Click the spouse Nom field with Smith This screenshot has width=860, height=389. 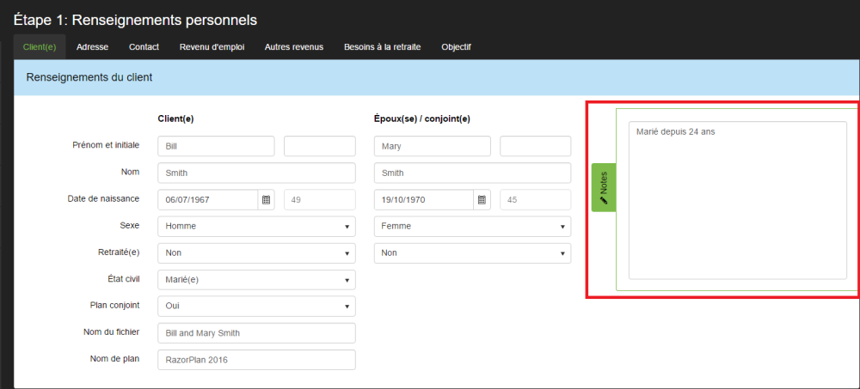pos(472,173)
